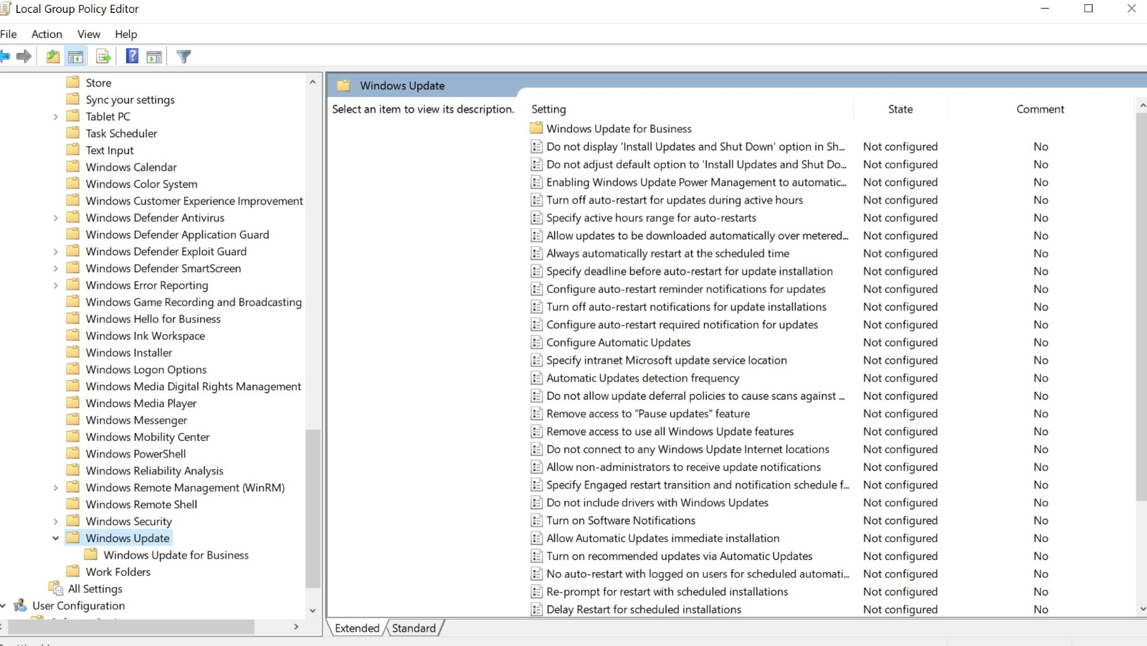
Task: Expand the Tablet PC folder node
Action: tap(55, 117)
